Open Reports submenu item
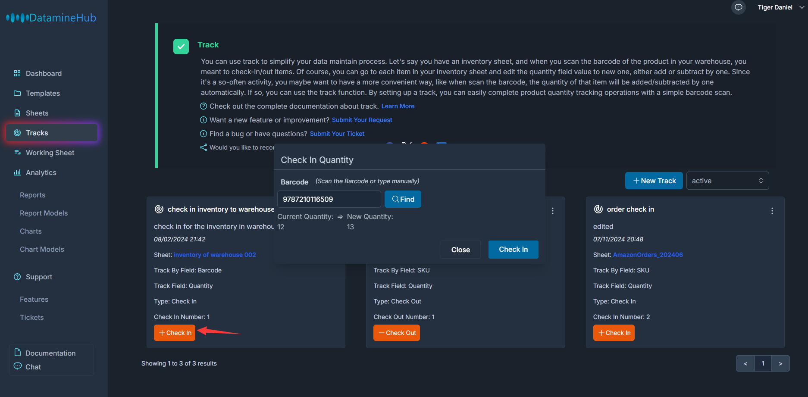The height and width of the screenshot is (397, 808). click(x=32, y=195)
